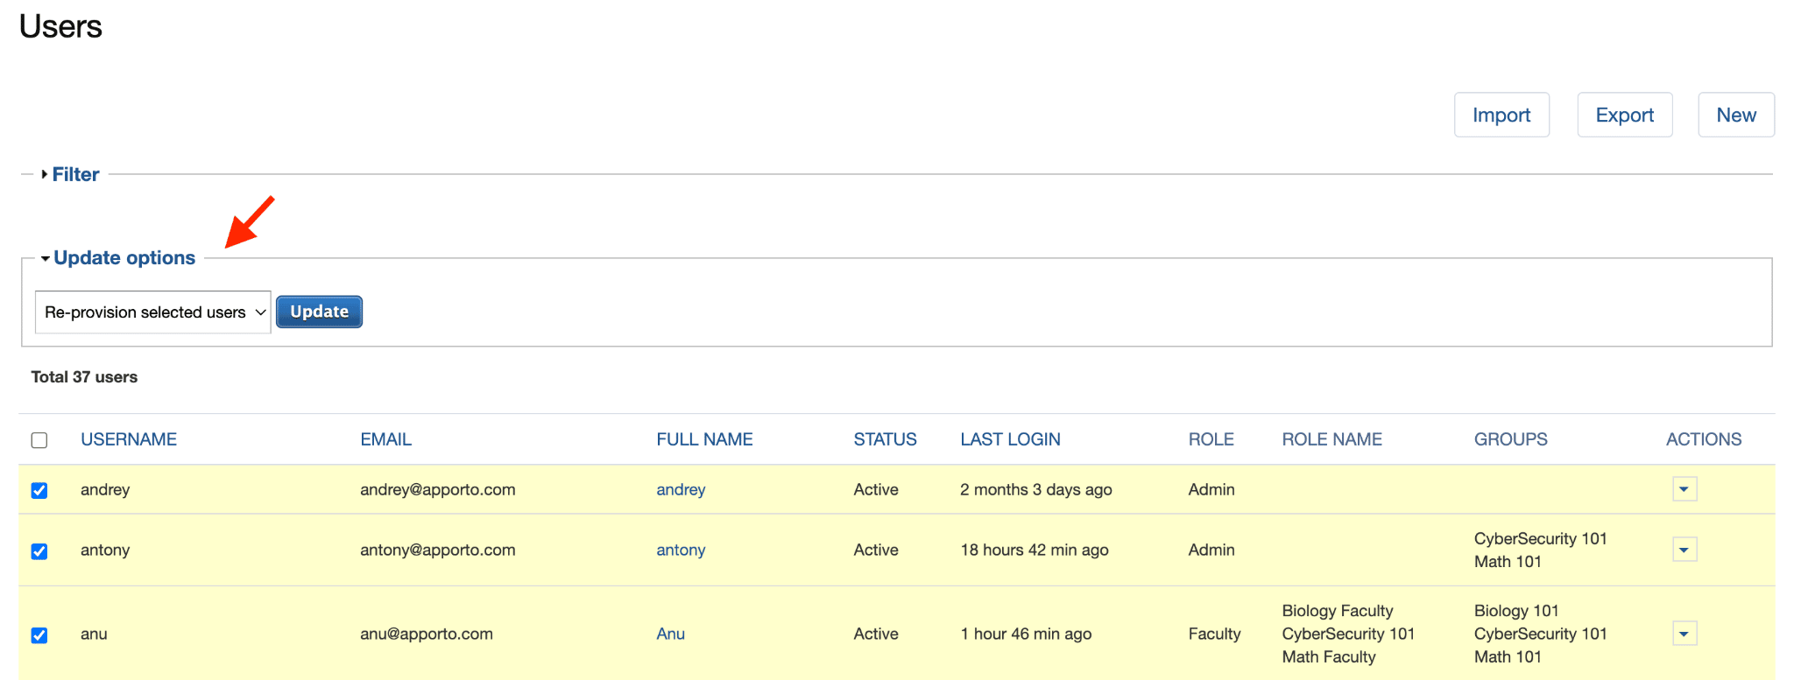Open the Re-provision selected users dropdown
This screenshot has height=680, width=1794.
pyautogui.click(x=153, y=312)
